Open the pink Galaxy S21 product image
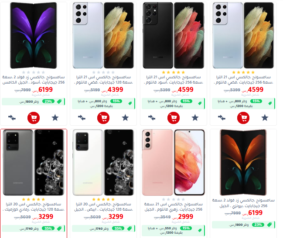The image size is (283, 238). (x=174, y=163)
